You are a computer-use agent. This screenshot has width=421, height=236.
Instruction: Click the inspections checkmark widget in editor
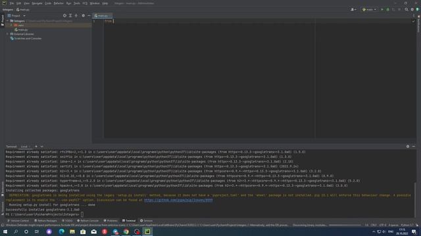(x=413, y=21)
